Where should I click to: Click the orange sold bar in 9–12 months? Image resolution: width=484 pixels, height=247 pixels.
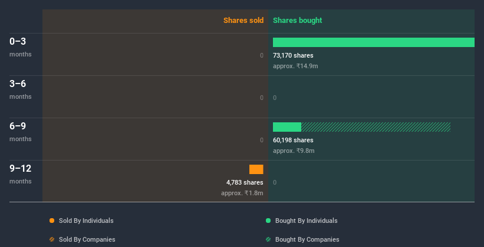click(256, 169)
